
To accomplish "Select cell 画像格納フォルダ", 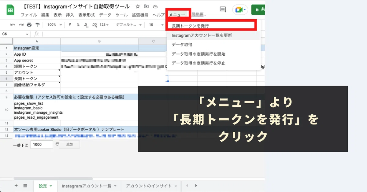I will 37,85.
